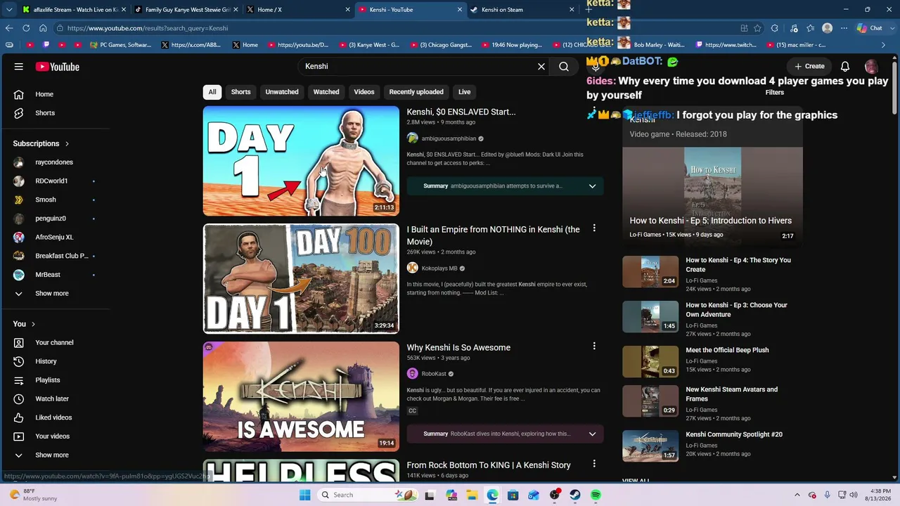This screenshot has width=900, height=506.
Task: Click the YouTube search input field
Action: click(x=418, y=67)
